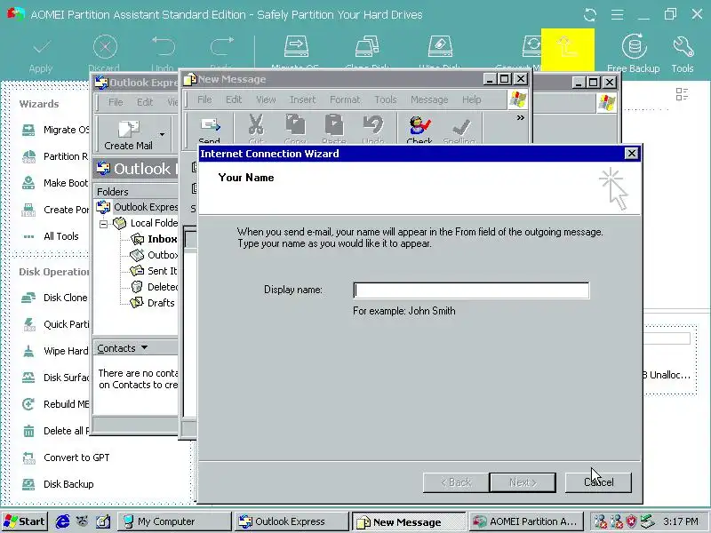Viewport: 711px width, 533px height.
Task: Open Edit menu in Outlook Express window
Action: pyautogui.click(x=145, y=102)
